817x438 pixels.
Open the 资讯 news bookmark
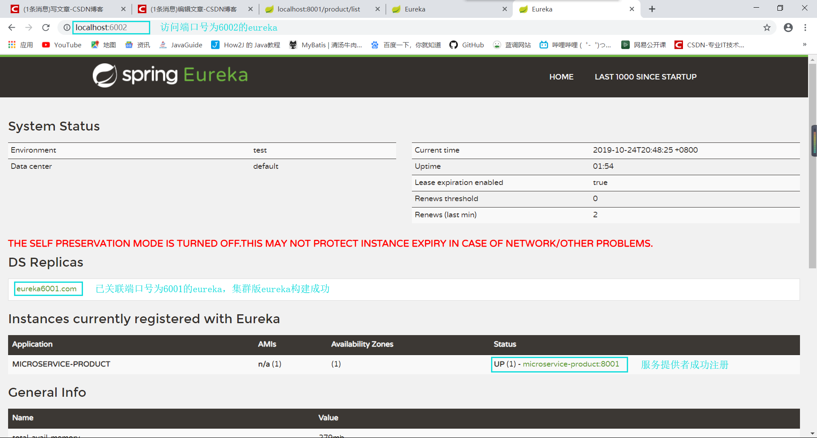(x=137, y=45)
